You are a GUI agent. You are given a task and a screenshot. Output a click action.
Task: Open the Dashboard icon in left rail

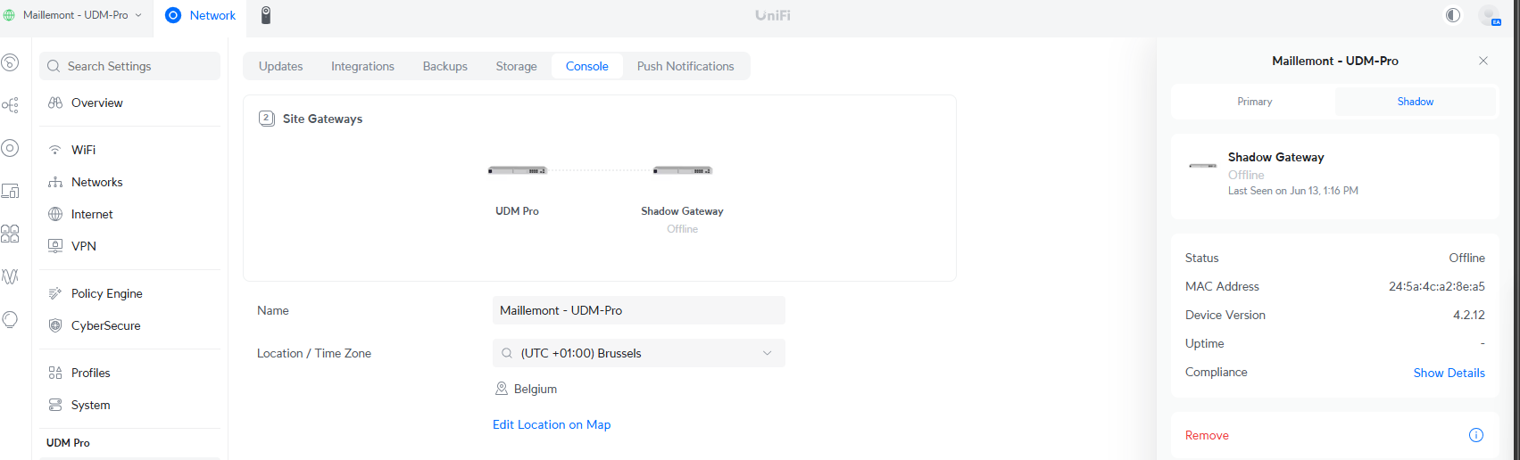tap(11, 62)
